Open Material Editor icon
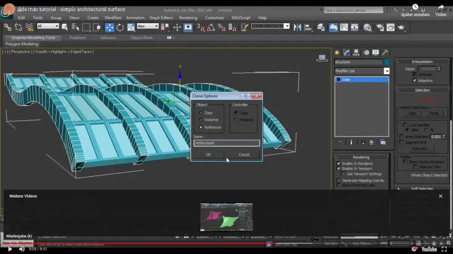The image size is (453, 254). pyautogui.click(x=367, y=27)
